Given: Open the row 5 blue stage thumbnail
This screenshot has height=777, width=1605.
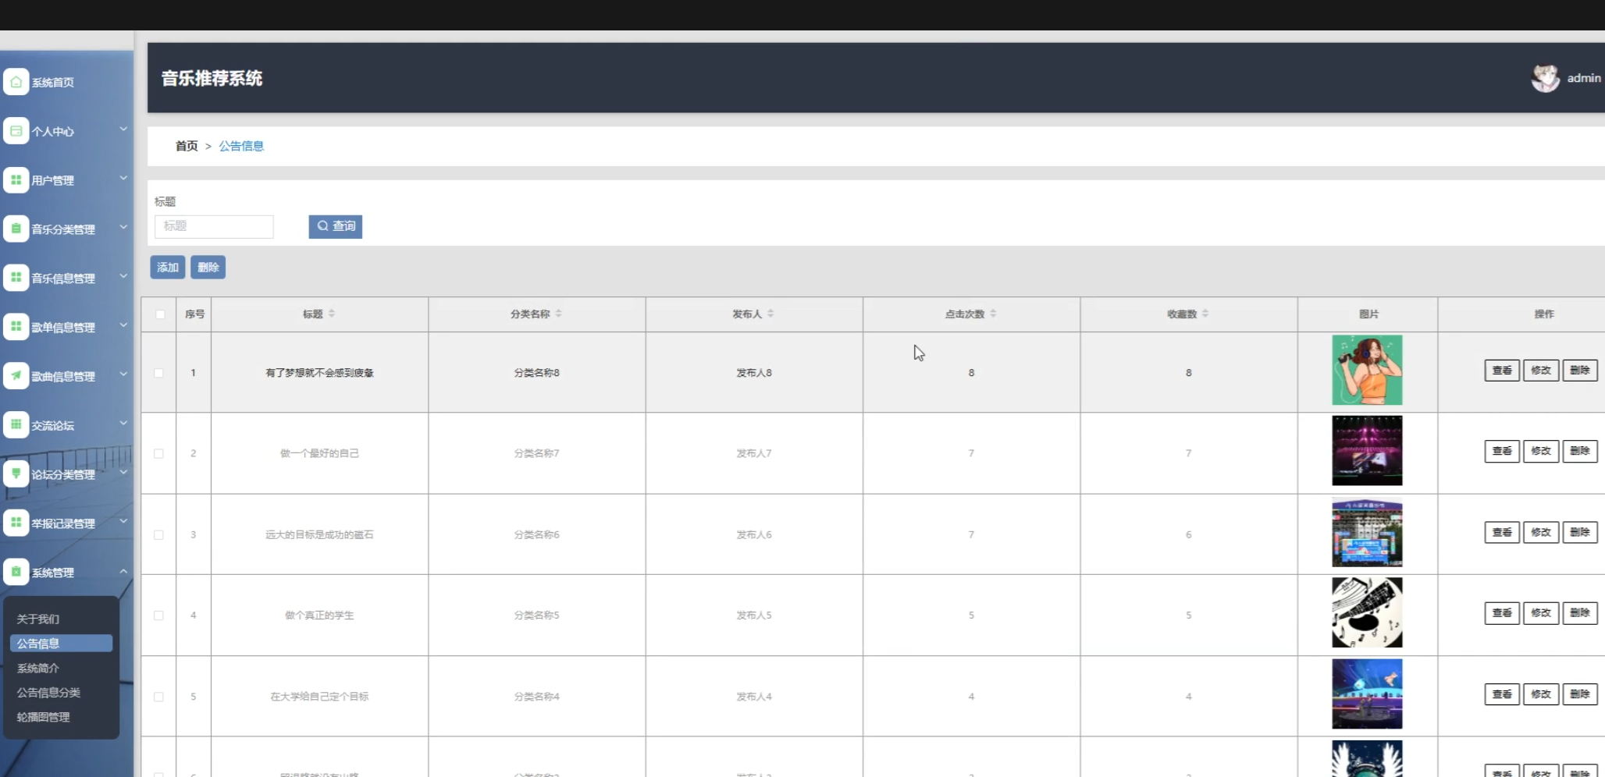Looking at the screenshot, I should click(x=1367, y=694).
